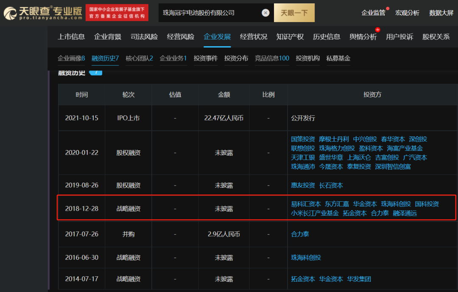Image resolution: width=458 pixels, height=292 pixels.
Task: Open the 华发集团 investor link
Action: (359, 279)
